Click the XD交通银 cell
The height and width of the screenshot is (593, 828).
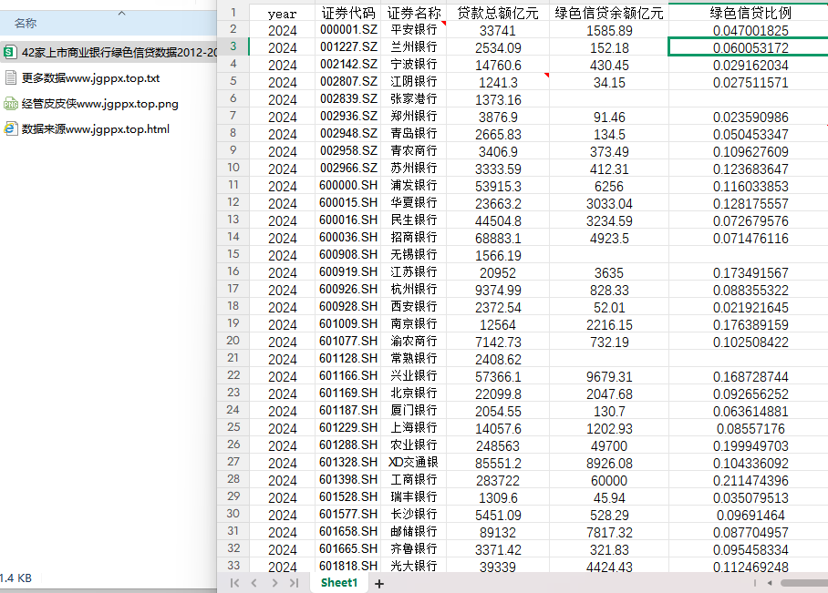tap(413, 463)
